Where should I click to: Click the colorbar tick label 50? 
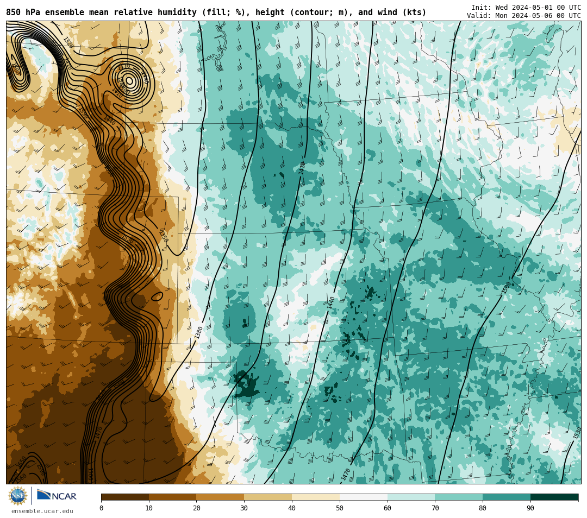[340, 508]
